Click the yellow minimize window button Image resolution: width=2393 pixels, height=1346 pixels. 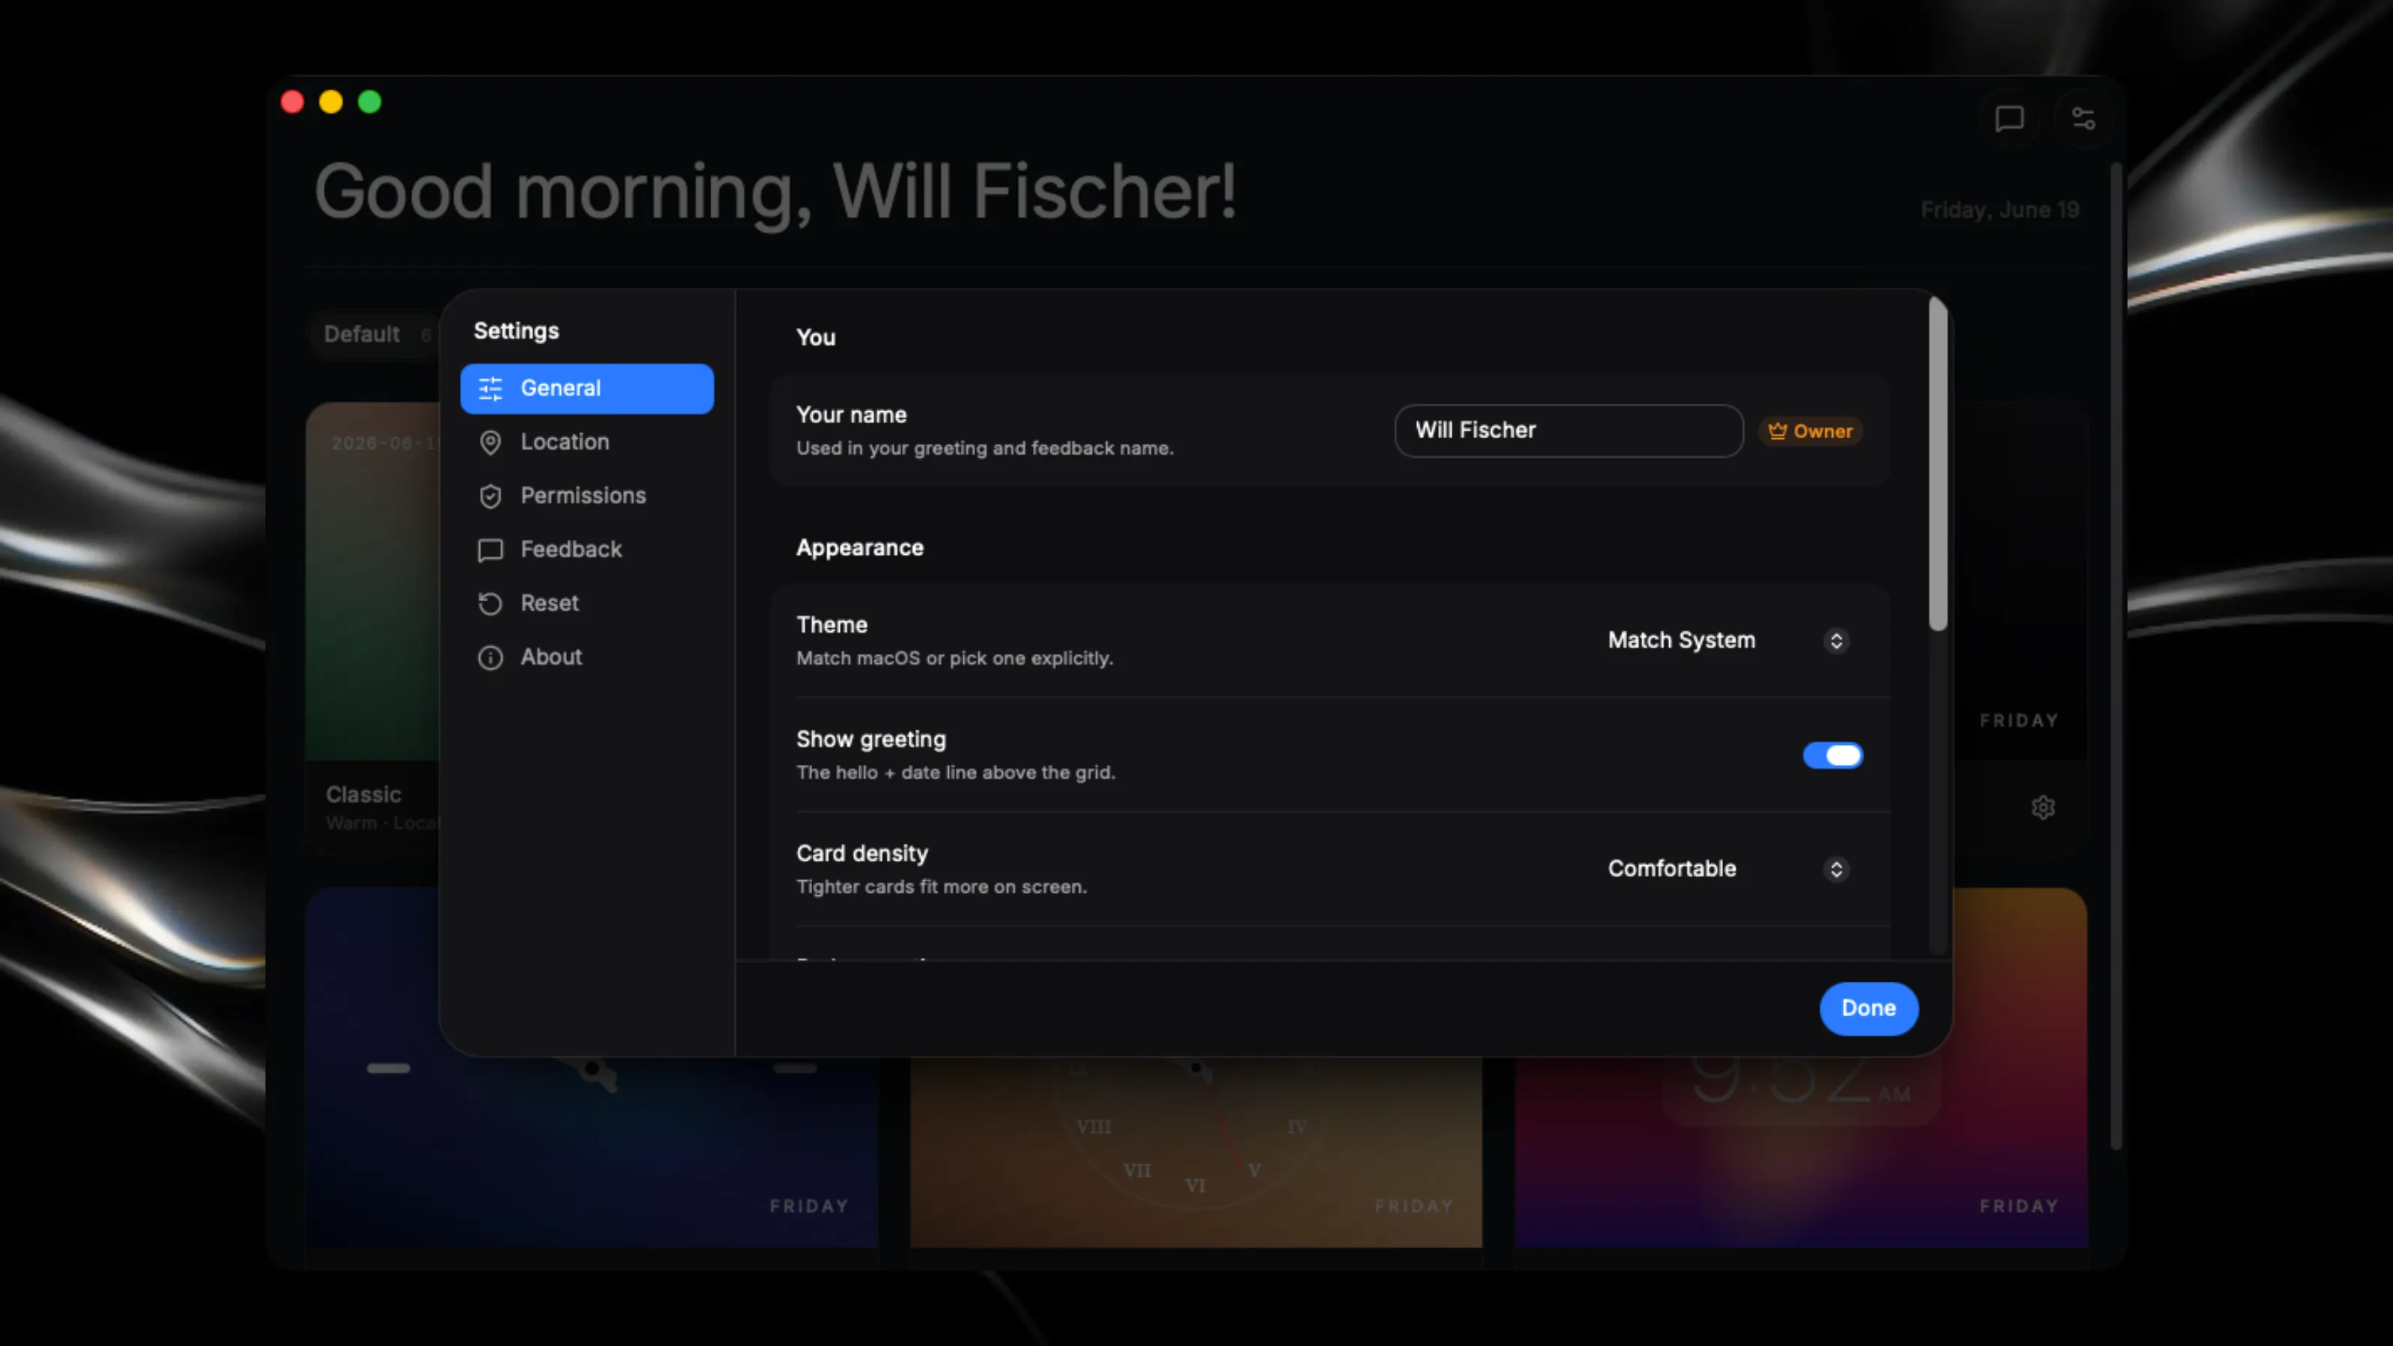[x=331, y=102]
